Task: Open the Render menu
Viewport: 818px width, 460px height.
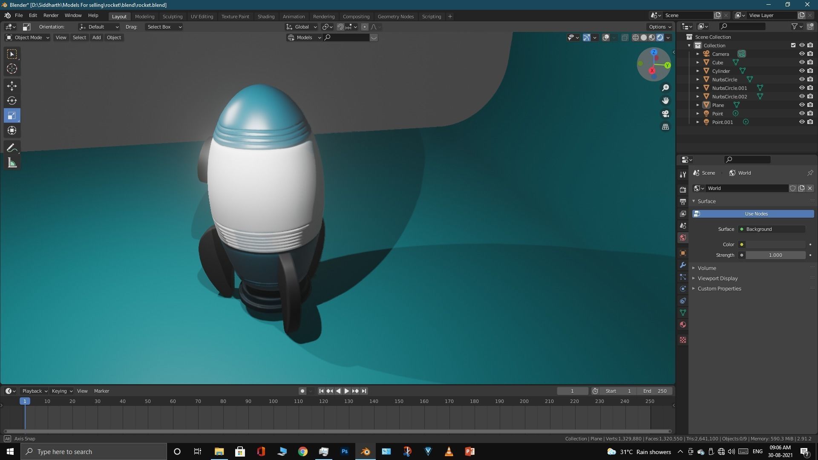Action: (x=51, y=15)
